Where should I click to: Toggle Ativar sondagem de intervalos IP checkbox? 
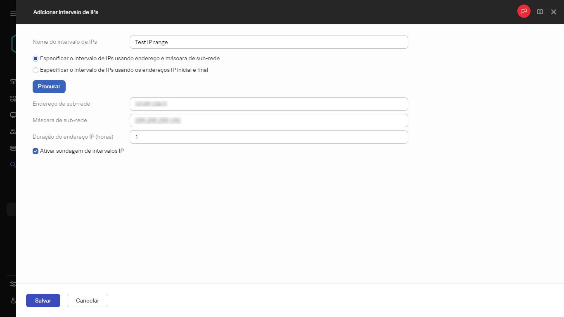(36, 151)
